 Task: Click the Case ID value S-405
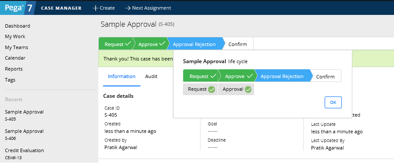pos(111,115)
